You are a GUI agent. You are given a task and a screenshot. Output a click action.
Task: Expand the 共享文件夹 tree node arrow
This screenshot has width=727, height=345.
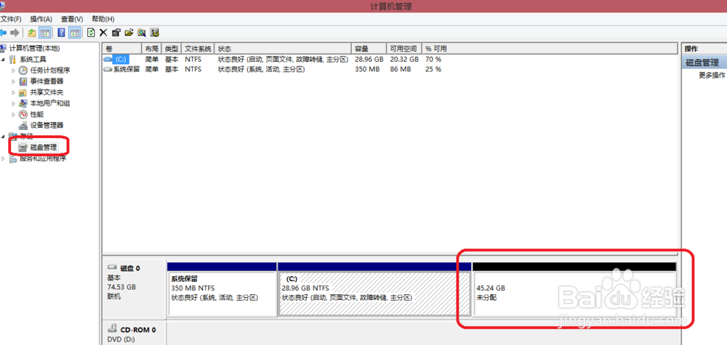pos(13,92)
